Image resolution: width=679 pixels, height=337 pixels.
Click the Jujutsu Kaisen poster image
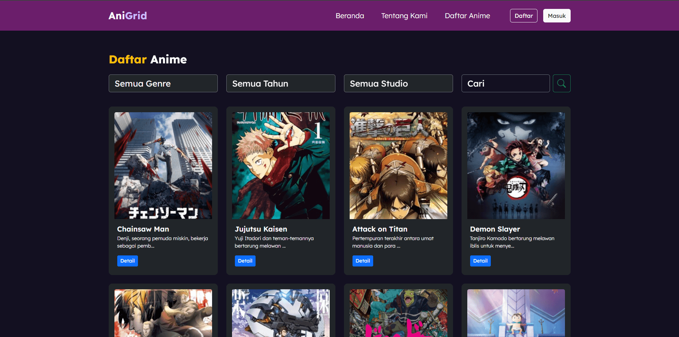(x=281, y=166)
